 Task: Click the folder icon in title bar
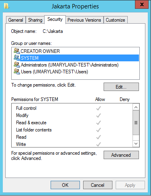(6, 6)
